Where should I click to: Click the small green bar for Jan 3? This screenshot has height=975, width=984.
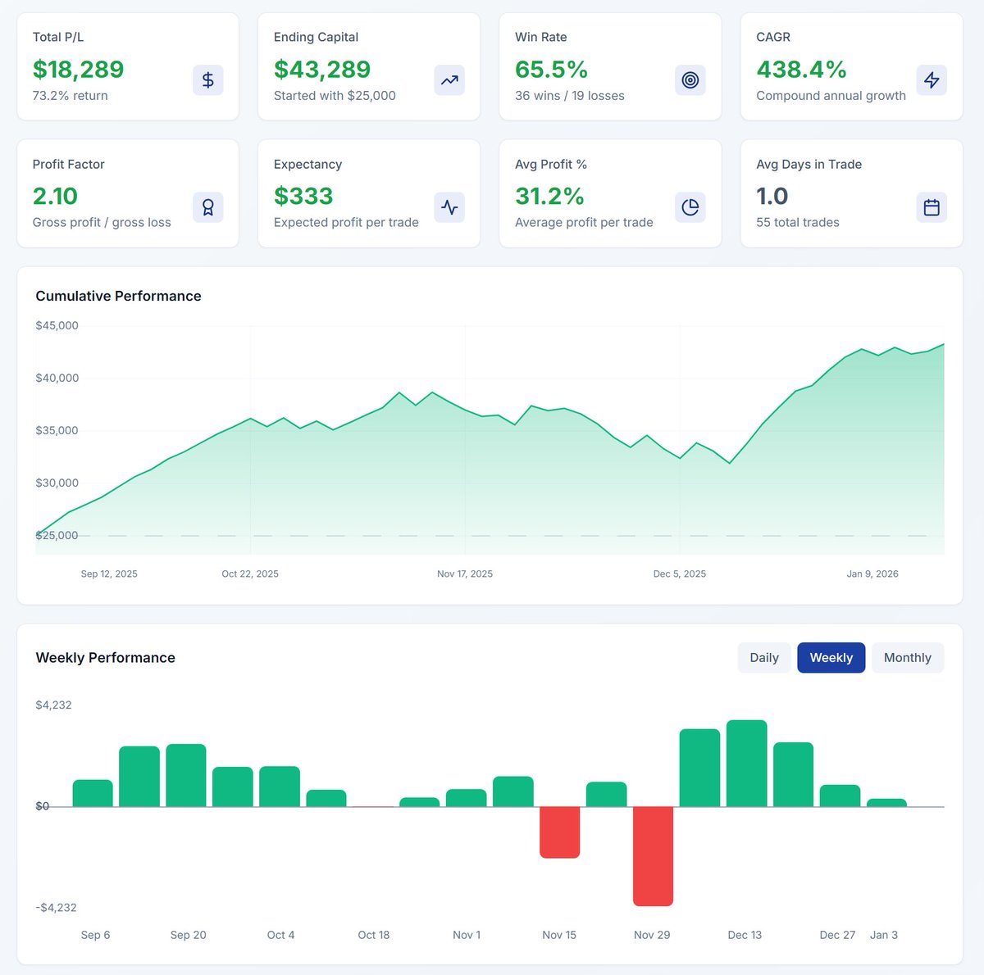887,803
